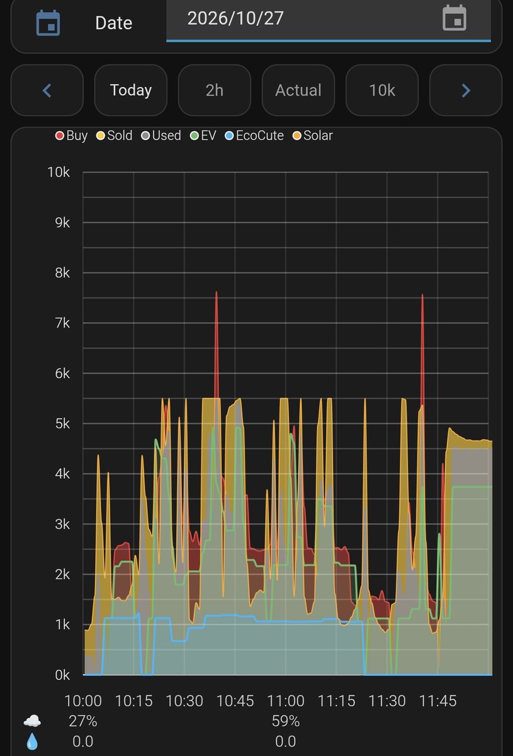Toggle the Buy series in legend

tap(71, 135)
